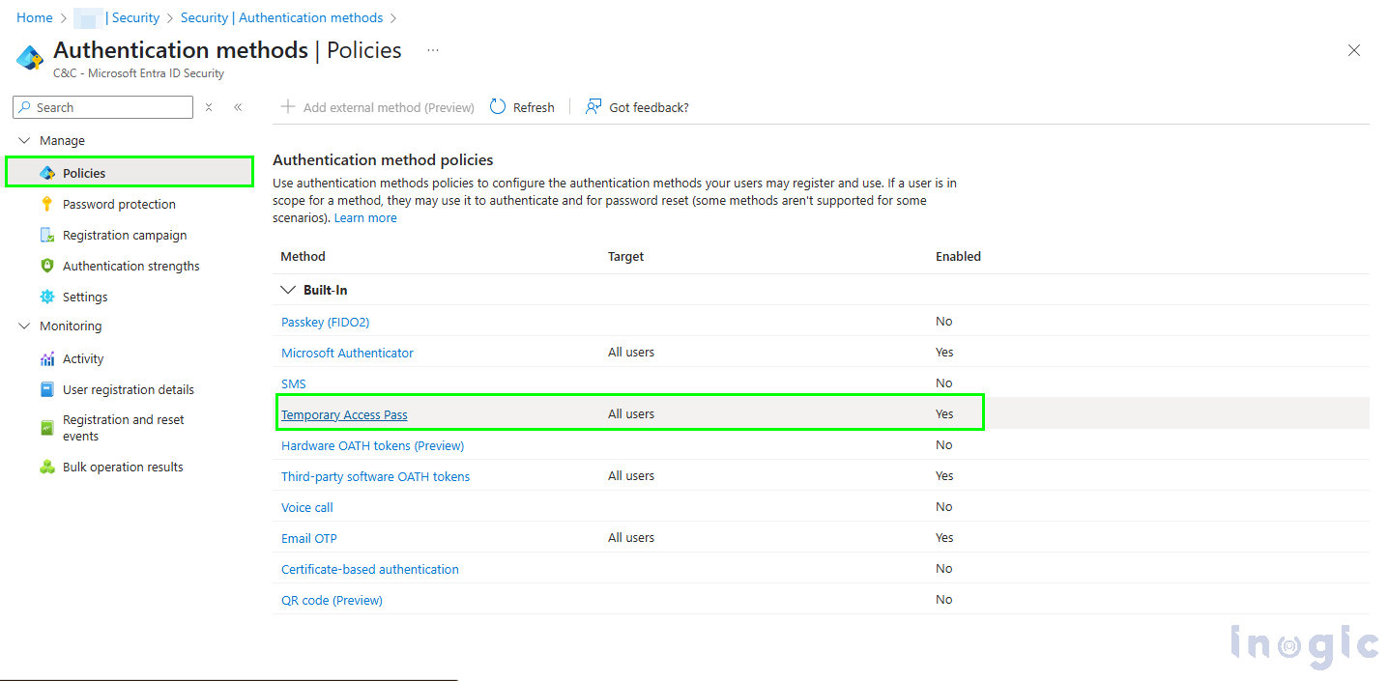This screenshot has width=1389, height=681.
Task: Collapse the Built-In methods group
Action: 288,290
